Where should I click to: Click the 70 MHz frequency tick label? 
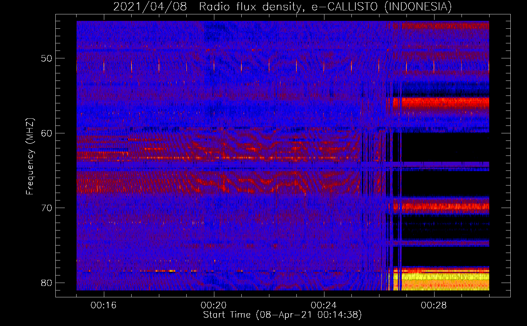pos(47,208)
